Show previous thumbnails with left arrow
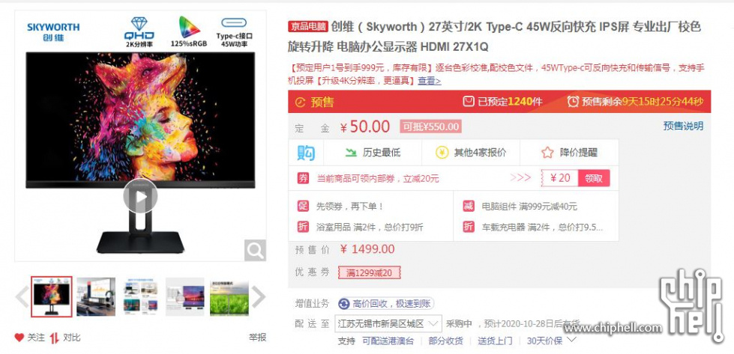 22,296
